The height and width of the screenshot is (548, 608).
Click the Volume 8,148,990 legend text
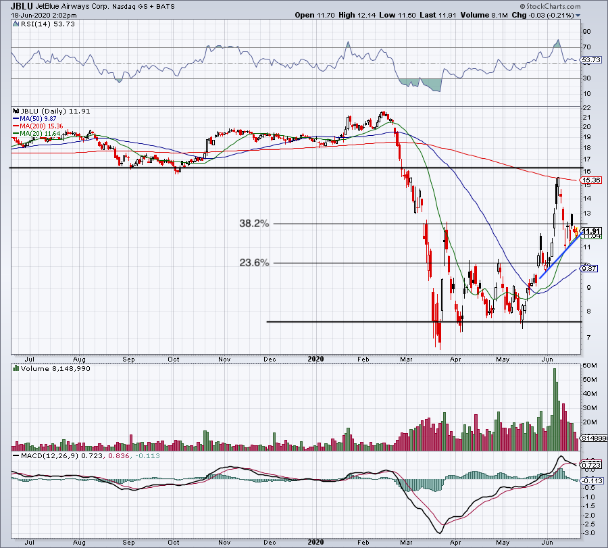click(55, 368)
